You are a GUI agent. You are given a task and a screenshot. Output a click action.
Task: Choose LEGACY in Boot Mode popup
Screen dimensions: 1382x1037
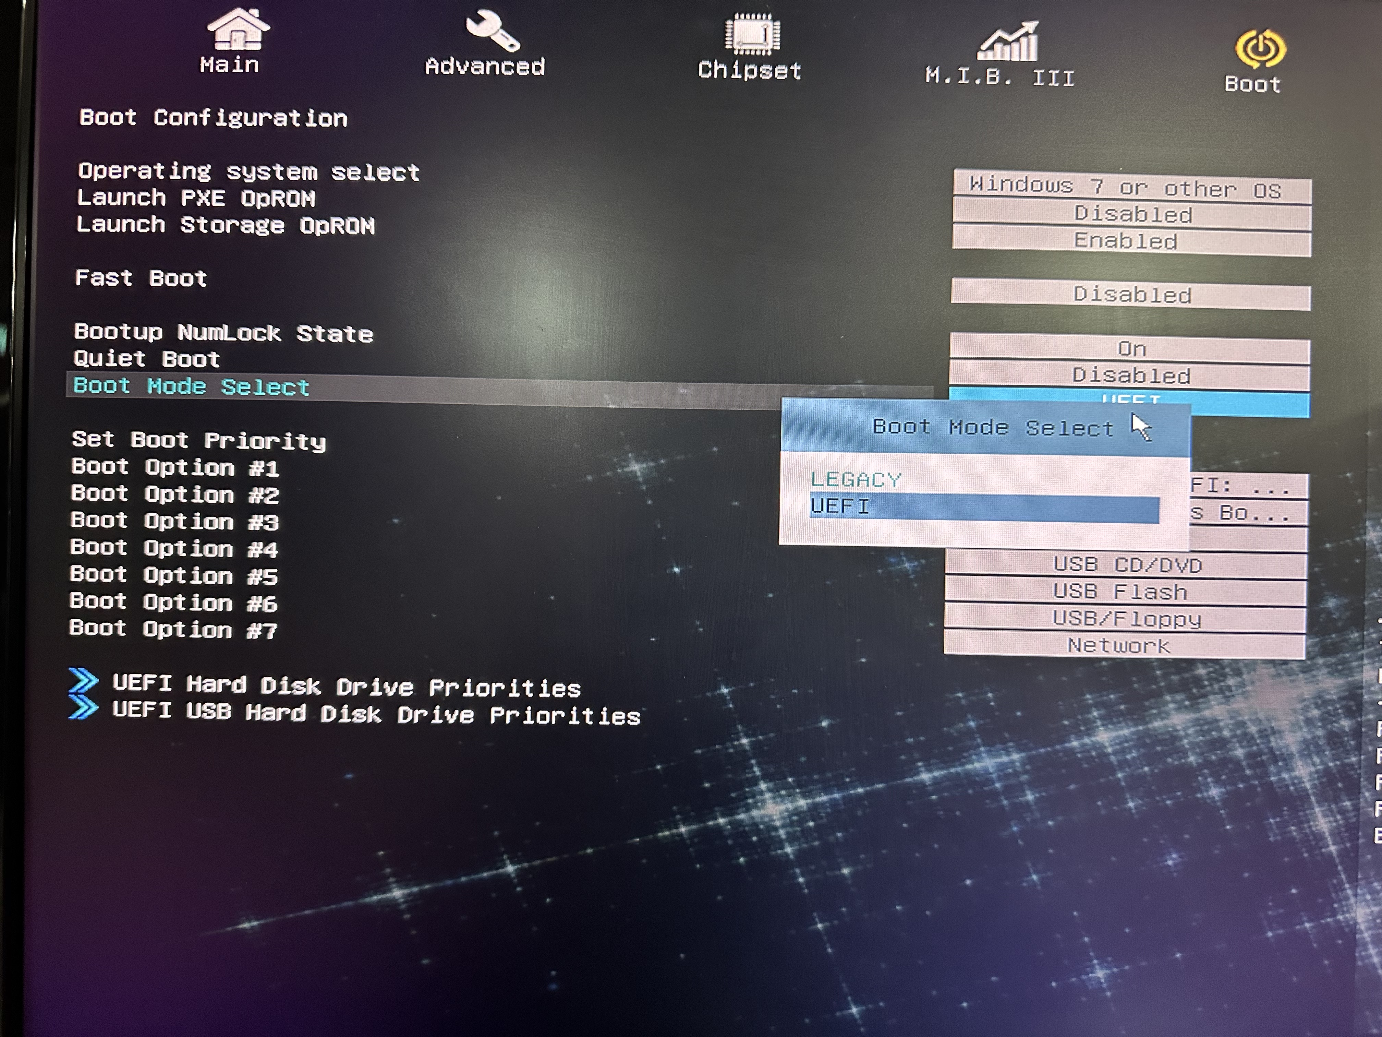(x=856, y=479)
